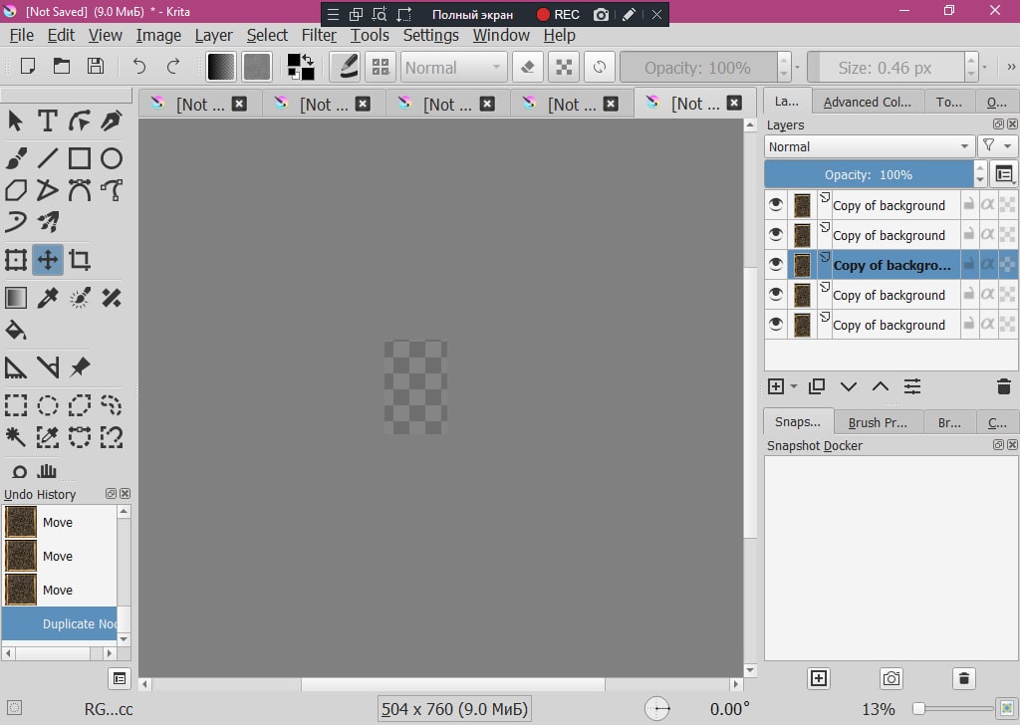
Task: Click the Полный экран button
Action: pos(472,14)
